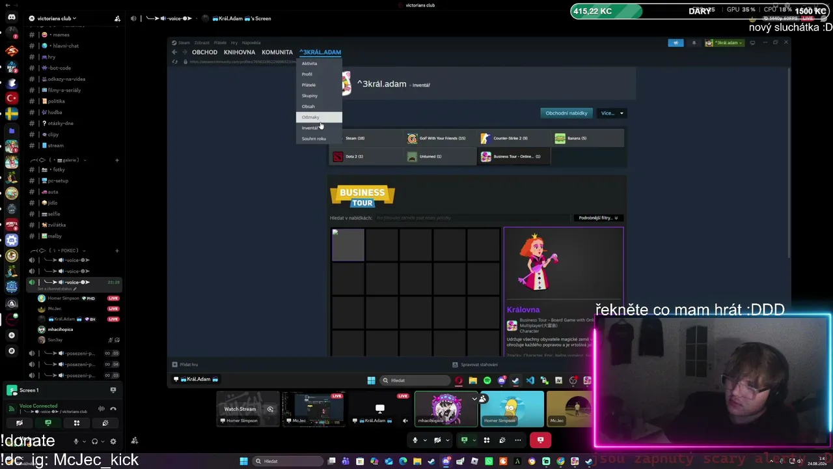
Task: Open more options ellipsis in call controls
Action: tap(518, 440)
